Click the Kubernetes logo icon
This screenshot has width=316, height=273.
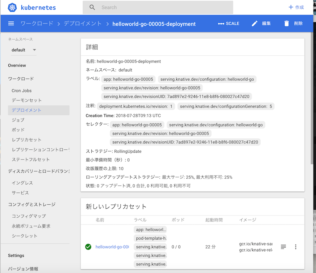11,7
